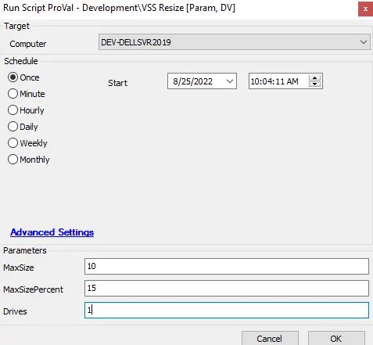The image size is (373, 345).
Task: Increase start time with the up arrow
Action: [314, 78]
